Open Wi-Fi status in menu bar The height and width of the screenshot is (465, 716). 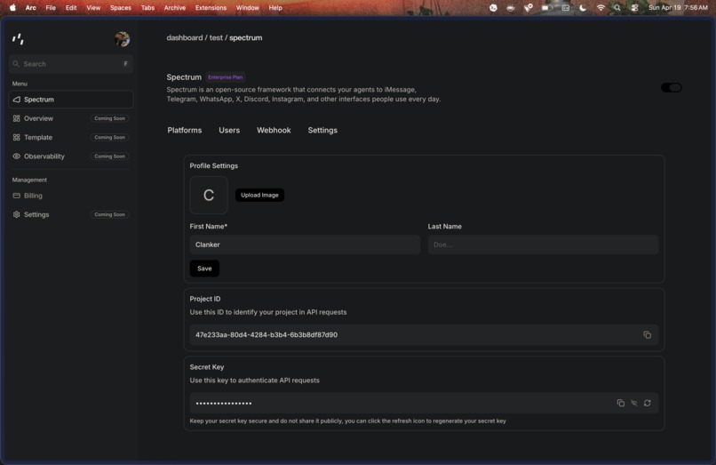pyautogui.click(x=601, y=8)
